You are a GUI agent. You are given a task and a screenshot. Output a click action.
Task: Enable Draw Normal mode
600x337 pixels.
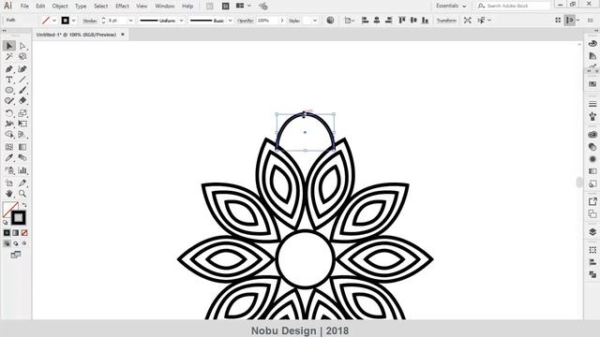pos(7,243)
